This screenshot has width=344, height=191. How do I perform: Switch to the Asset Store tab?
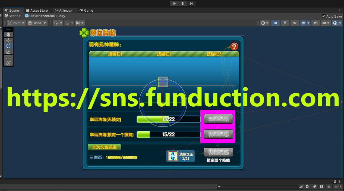pos(37,10)
